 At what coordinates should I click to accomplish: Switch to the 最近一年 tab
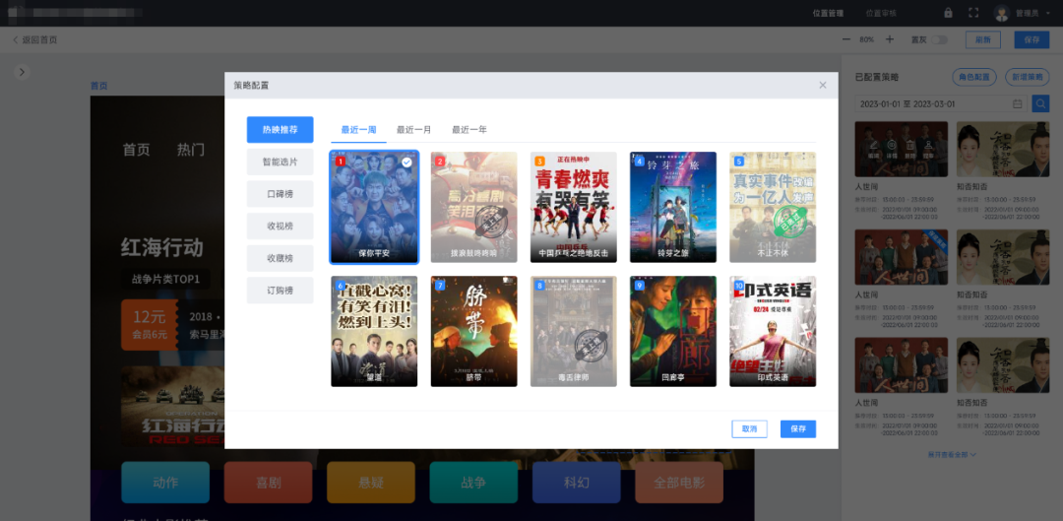click(469, 130)
